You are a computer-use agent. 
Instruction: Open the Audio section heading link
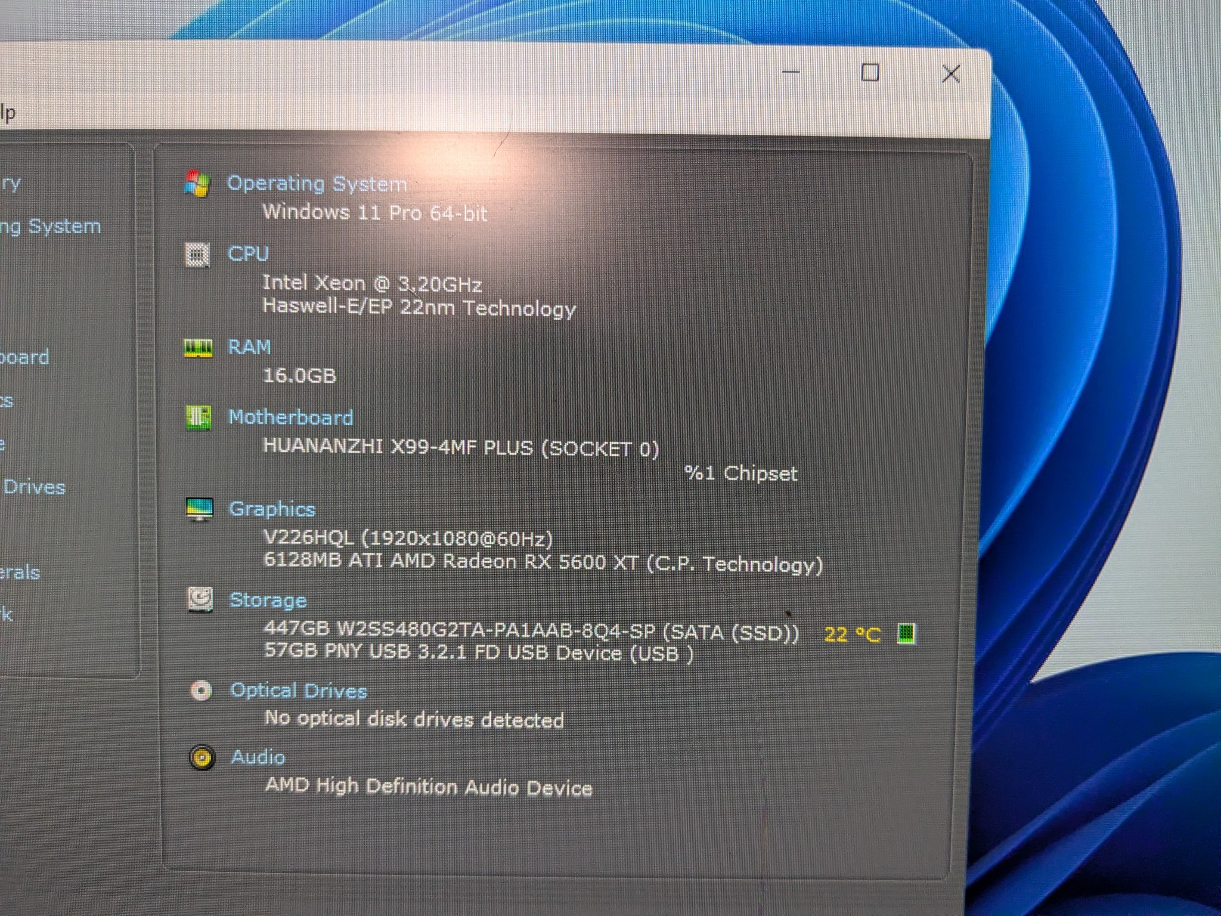(x=258, y=757)
